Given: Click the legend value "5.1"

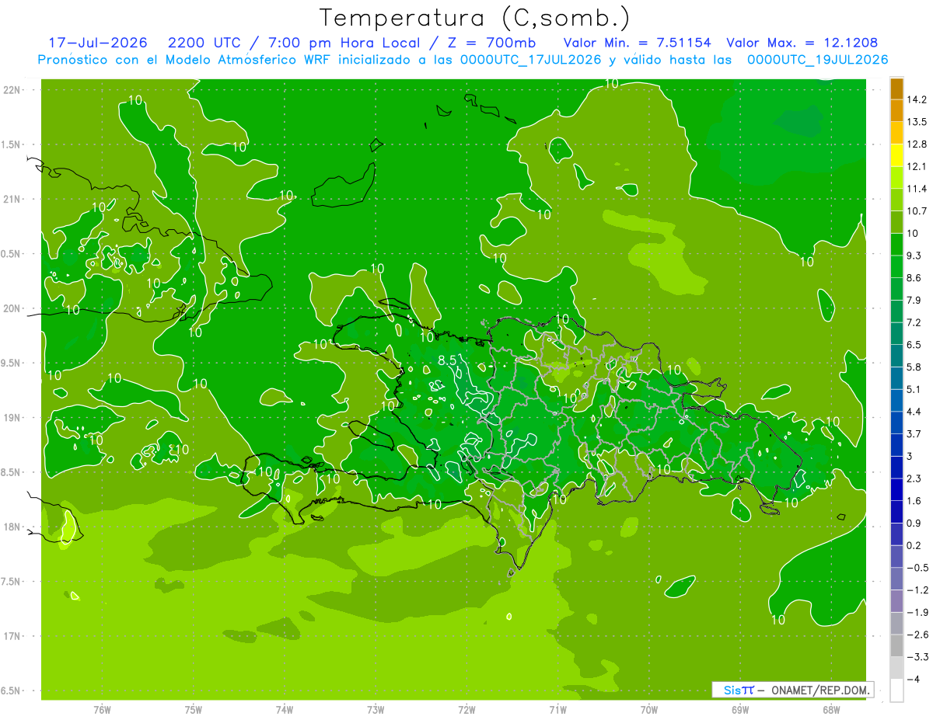Looking at the screenshot, I should click(x=914, y=388).
